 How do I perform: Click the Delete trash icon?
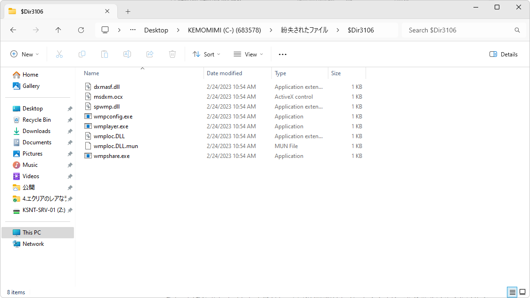pos(172,54)
